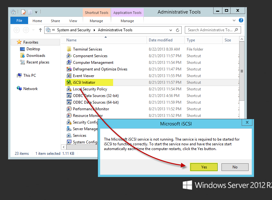Screen dimensions: 272x200
Task: Open the address bar history dropdown
Action: point(171,30)
